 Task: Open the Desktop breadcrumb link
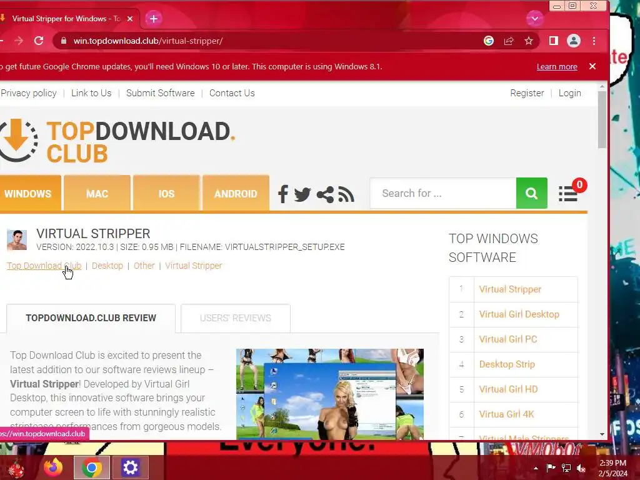pos(107,266)
